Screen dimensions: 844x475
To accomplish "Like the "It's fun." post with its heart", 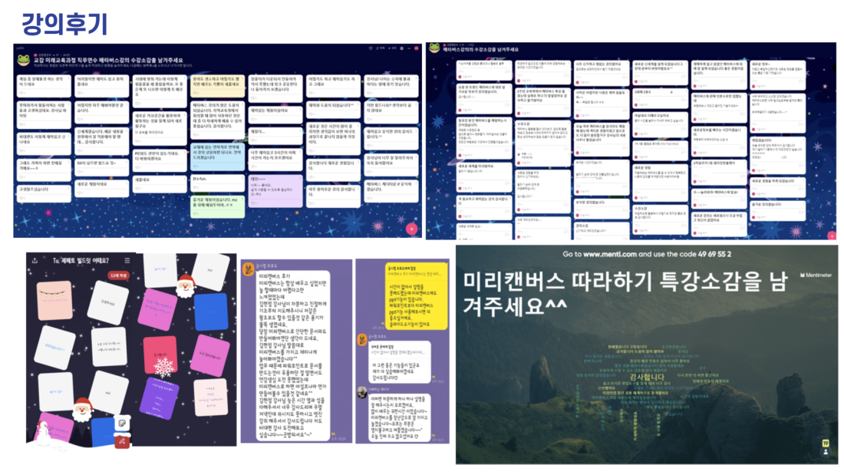I will (195, 187).
